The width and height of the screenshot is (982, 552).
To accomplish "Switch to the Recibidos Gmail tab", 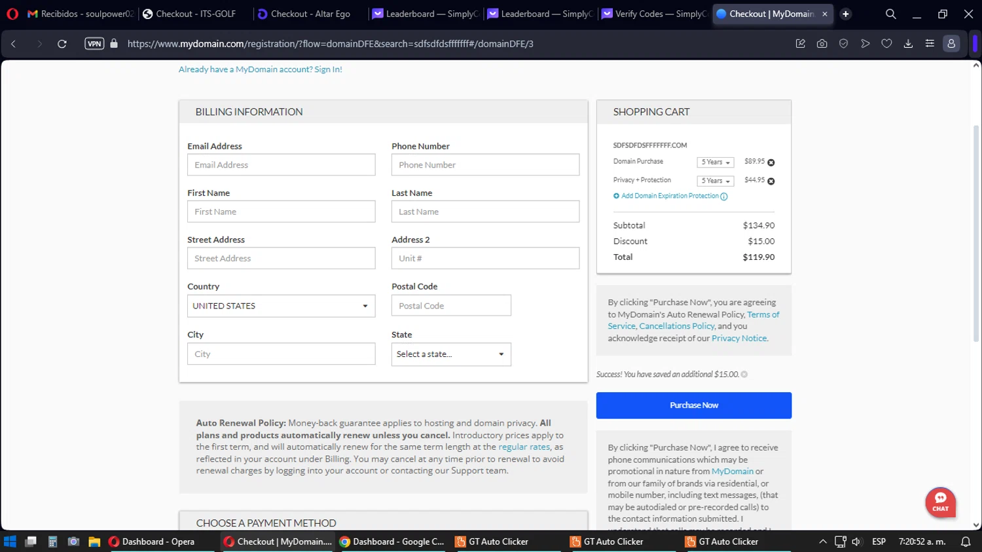I will coord(80,14).
